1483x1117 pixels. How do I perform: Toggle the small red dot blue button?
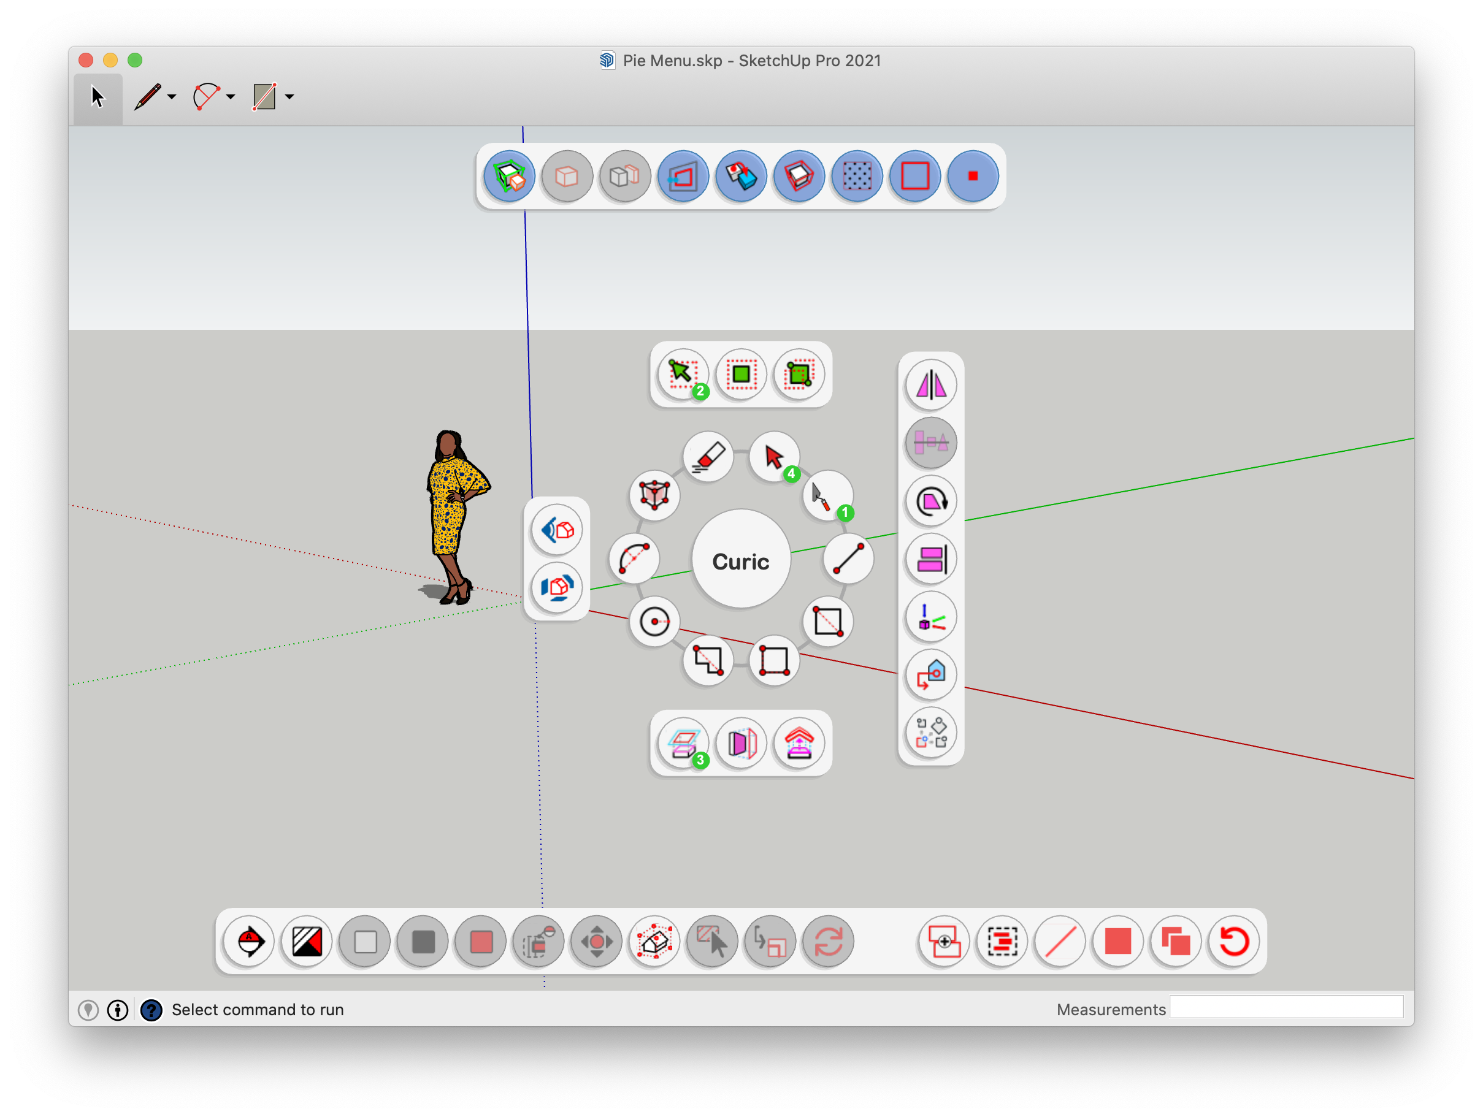coord(973,176)
